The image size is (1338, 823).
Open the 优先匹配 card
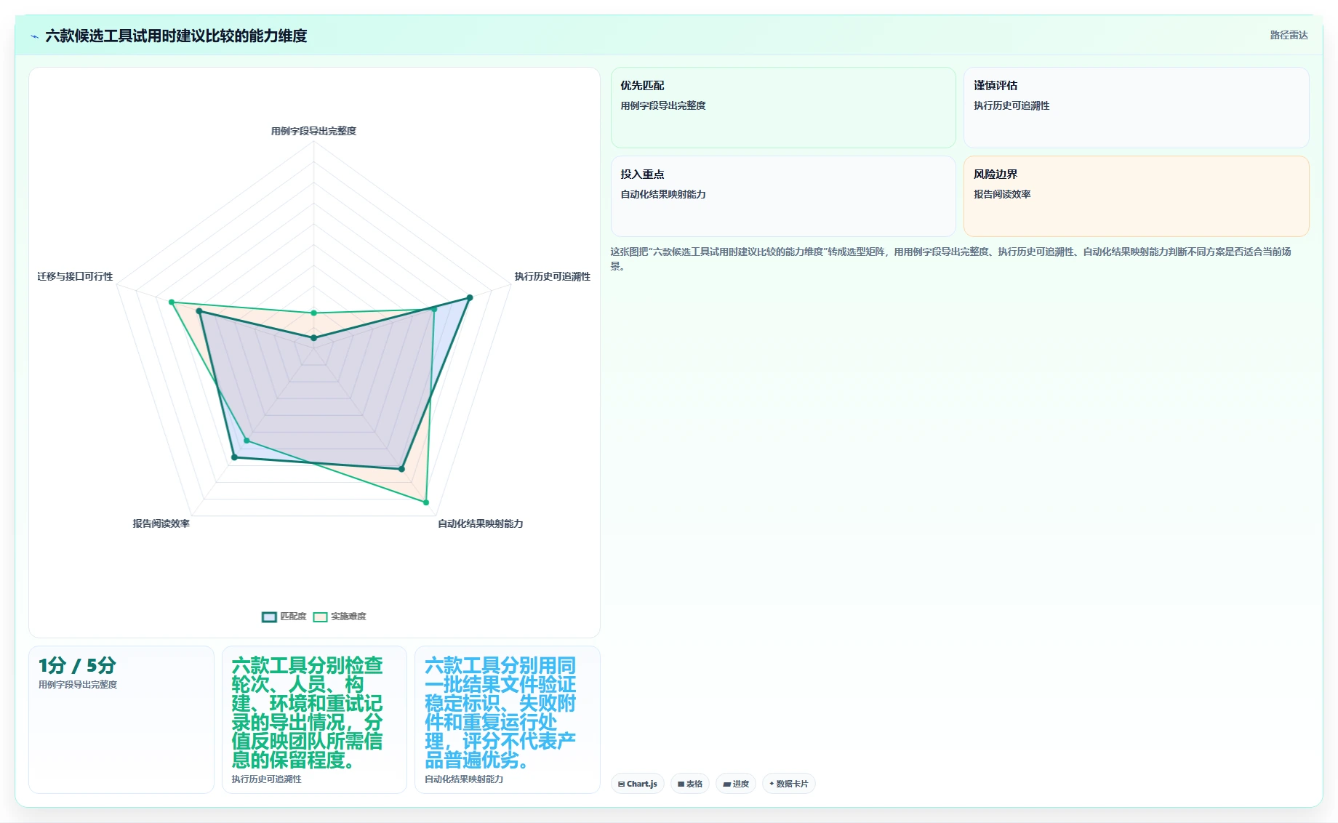click(783, 108)
